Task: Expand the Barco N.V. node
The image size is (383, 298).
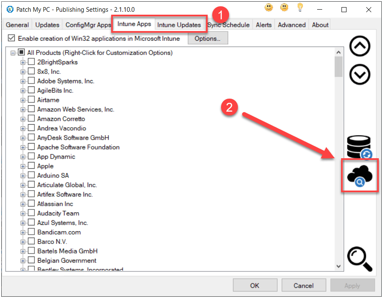Action: [23, 242]
